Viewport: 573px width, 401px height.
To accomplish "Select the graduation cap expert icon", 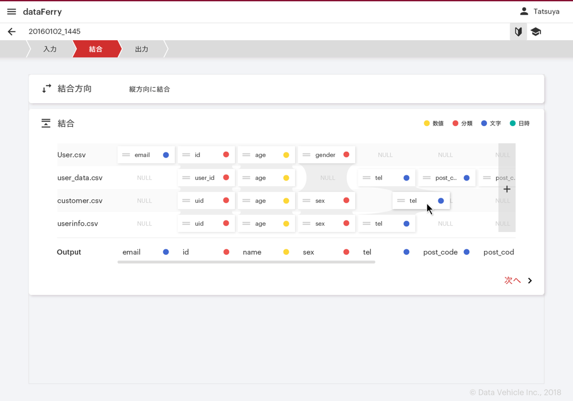I will tap(536, 32).
